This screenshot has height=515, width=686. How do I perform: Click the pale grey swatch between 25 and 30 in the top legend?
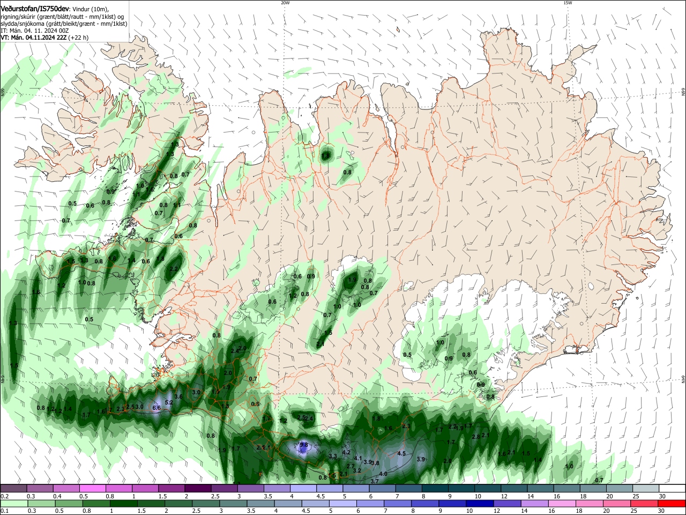click(645, 488)
